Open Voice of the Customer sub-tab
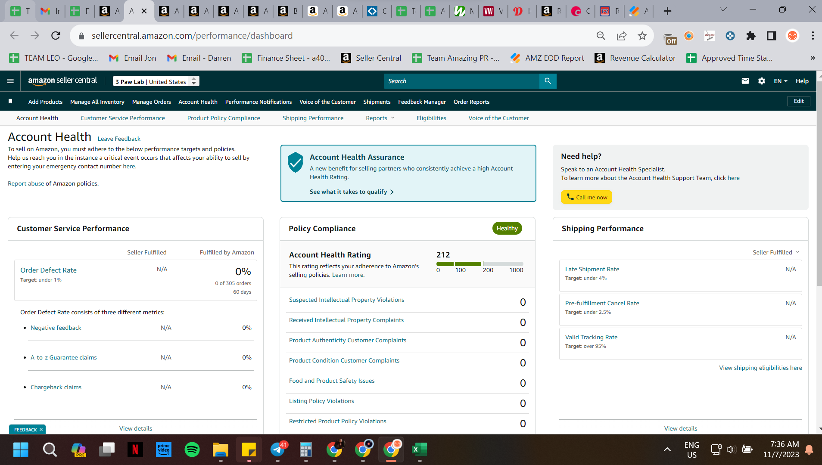Image resolution: width=822 pixels, height=465 pixels. [498, 118]
